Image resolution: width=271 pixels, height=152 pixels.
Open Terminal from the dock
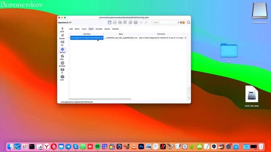coord(32,147)
